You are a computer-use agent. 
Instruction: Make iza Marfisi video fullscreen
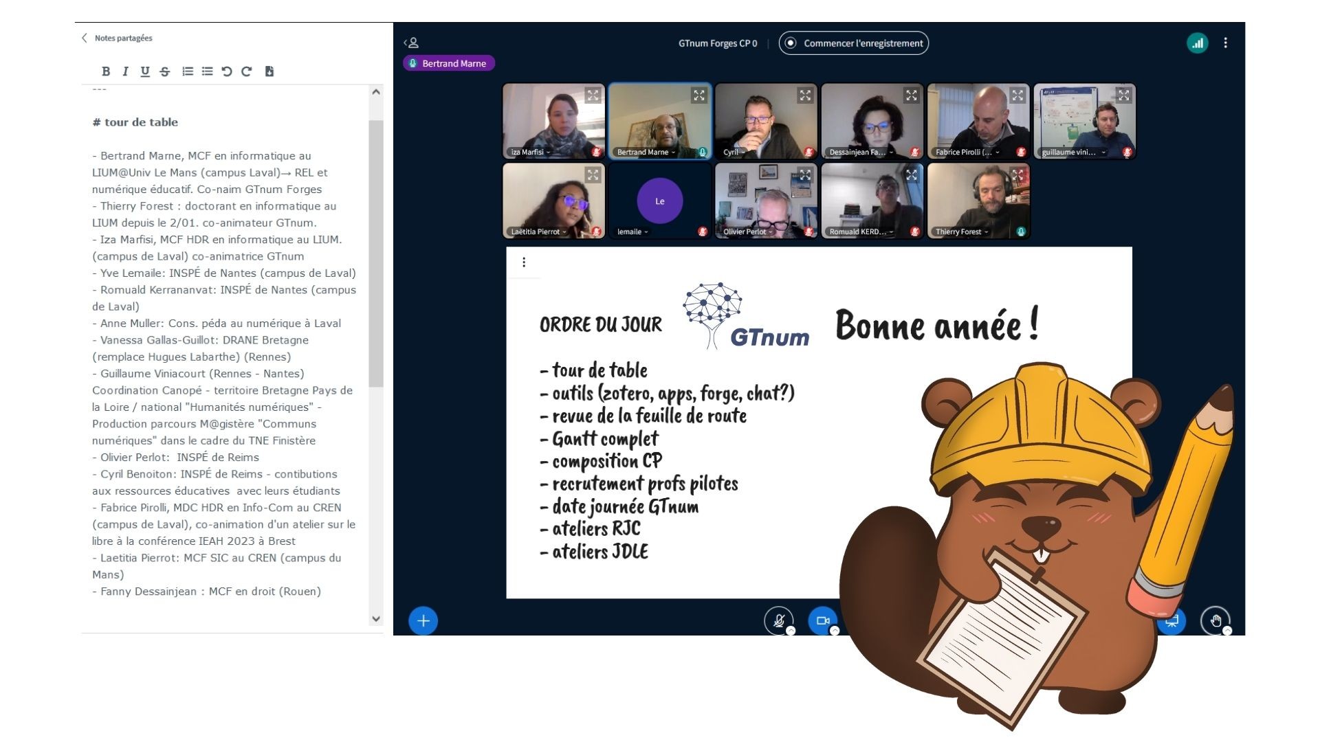coord(593,95)
